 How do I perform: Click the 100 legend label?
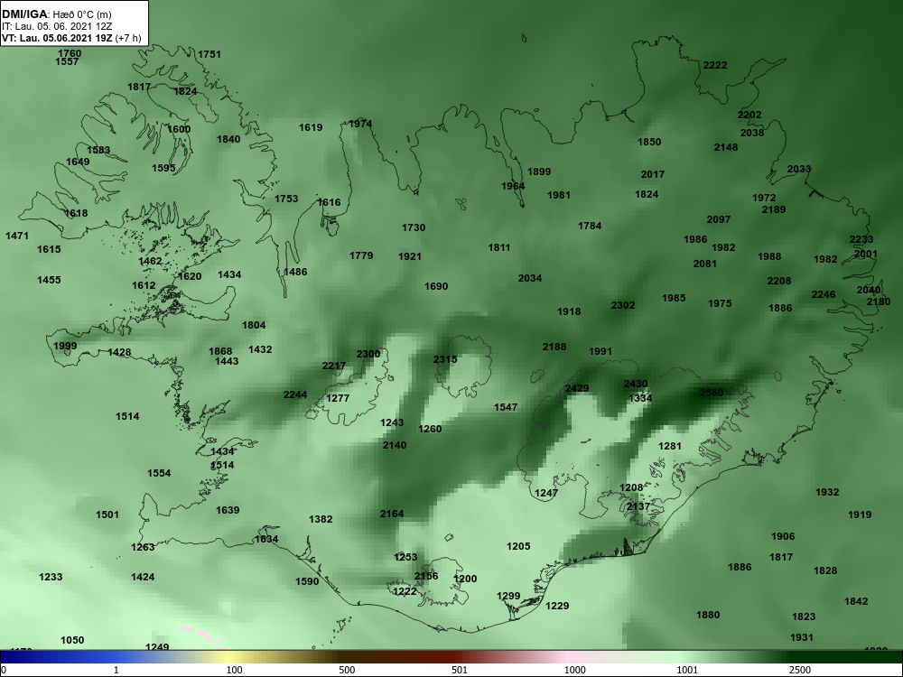point(234,670)
